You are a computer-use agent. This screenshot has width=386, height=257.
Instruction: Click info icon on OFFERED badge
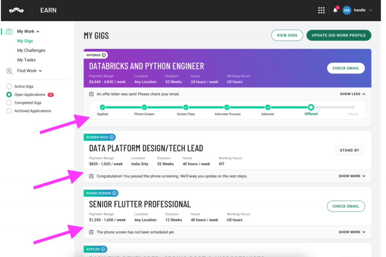click(x=104, y=55)
